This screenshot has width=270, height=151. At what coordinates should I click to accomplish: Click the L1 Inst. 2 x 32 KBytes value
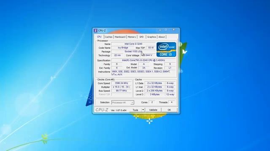154,87
